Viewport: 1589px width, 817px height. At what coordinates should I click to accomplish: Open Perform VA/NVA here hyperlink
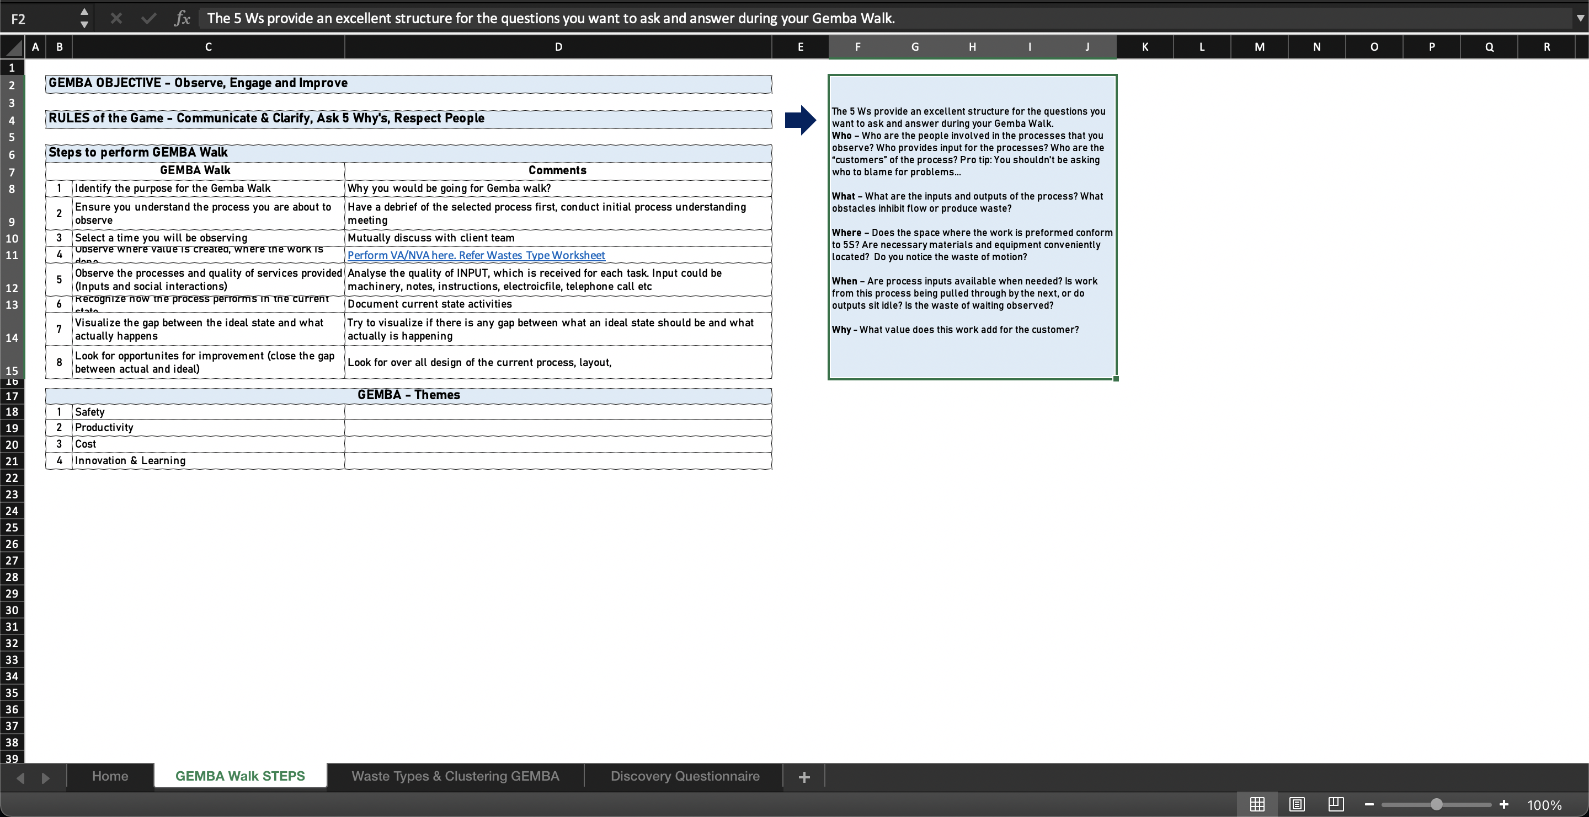476,255
